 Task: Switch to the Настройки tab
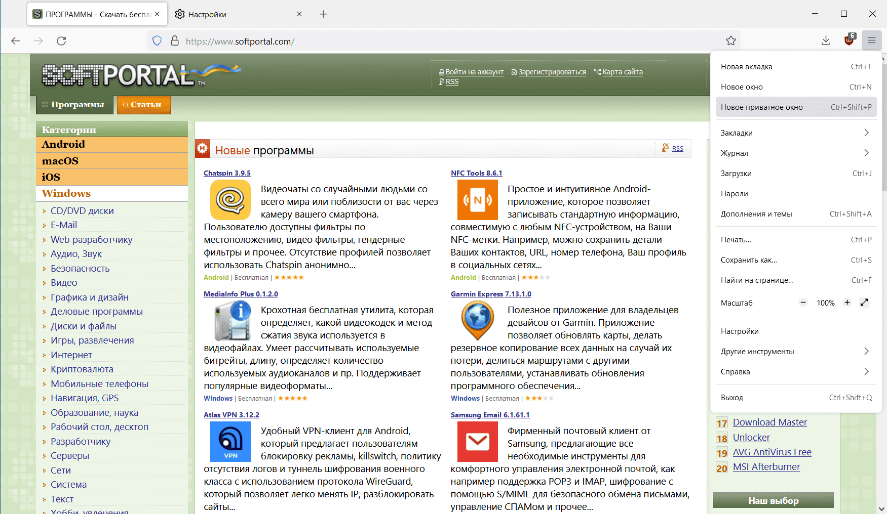[238, 14]
